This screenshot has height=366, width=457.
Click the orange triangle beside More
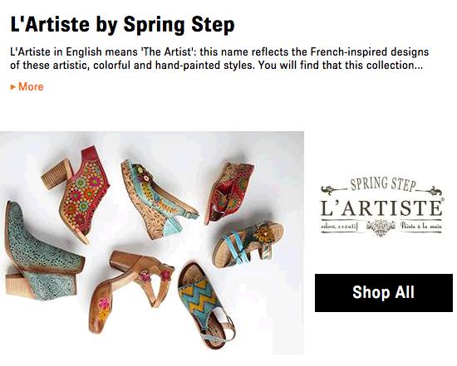point(12,87)
